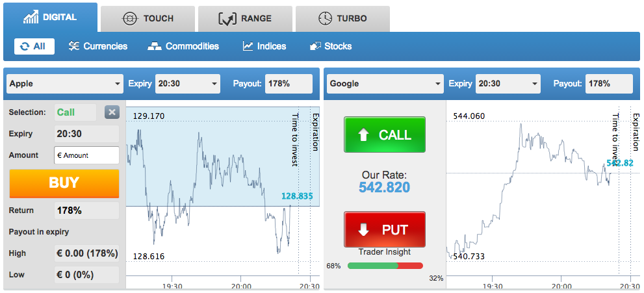
Task: Click the Payout 178% field in Apple panel
Action: [289, 84]
